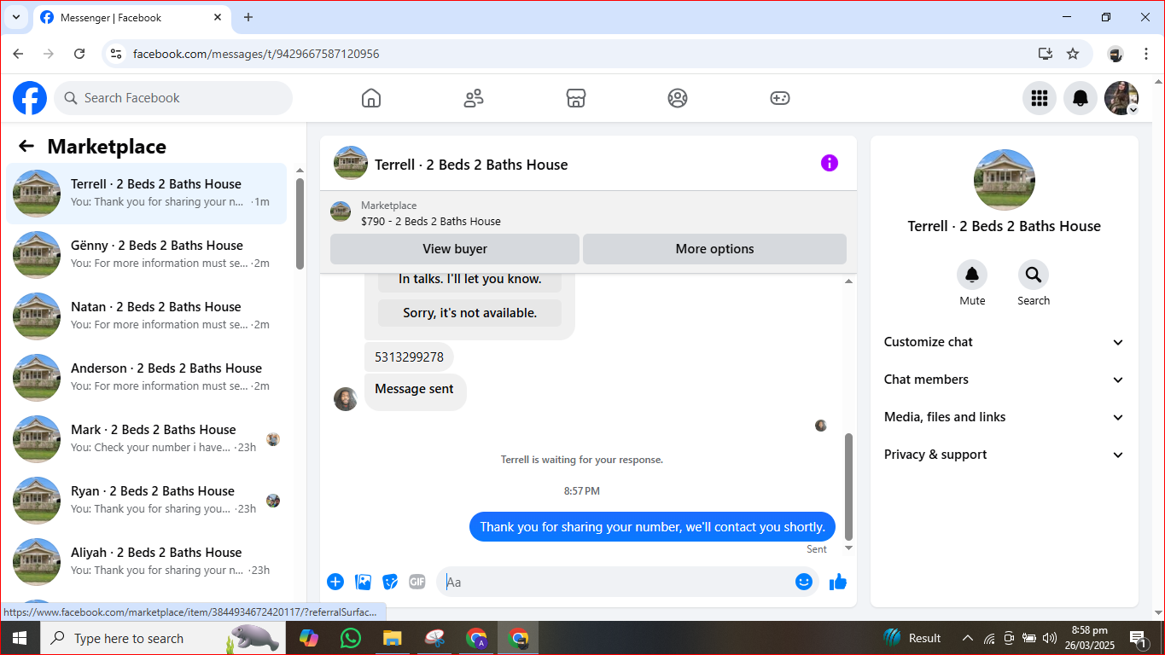This screenshot has height=655, width=1165.
Task: Open the notifications bell in header
Action: pos(1081,98)
